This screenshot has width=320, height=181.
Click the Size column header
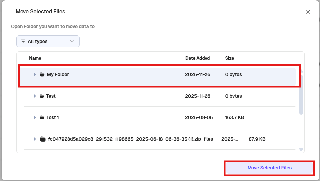pos(230,58)
